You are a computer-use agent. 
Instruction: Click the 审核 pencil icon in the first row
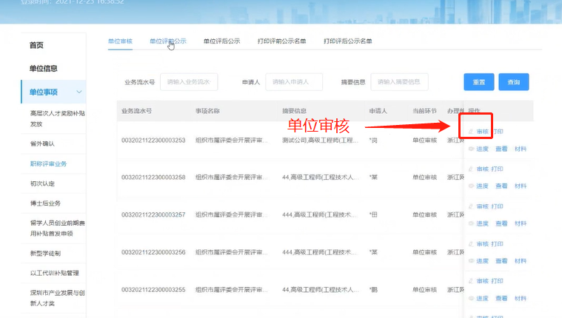point(471,131)
